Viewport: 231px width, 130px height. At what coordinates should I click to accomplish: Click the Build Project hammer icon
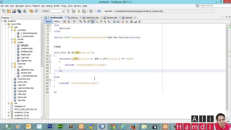click(68, 11)
